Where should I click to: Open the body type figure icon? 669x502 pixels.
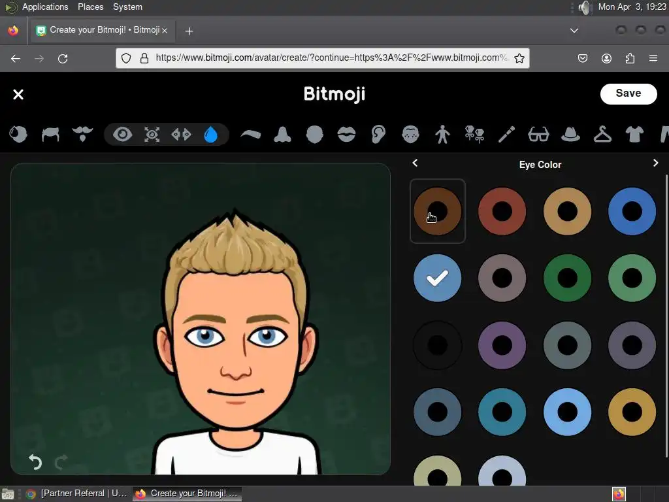click(442, 135)
